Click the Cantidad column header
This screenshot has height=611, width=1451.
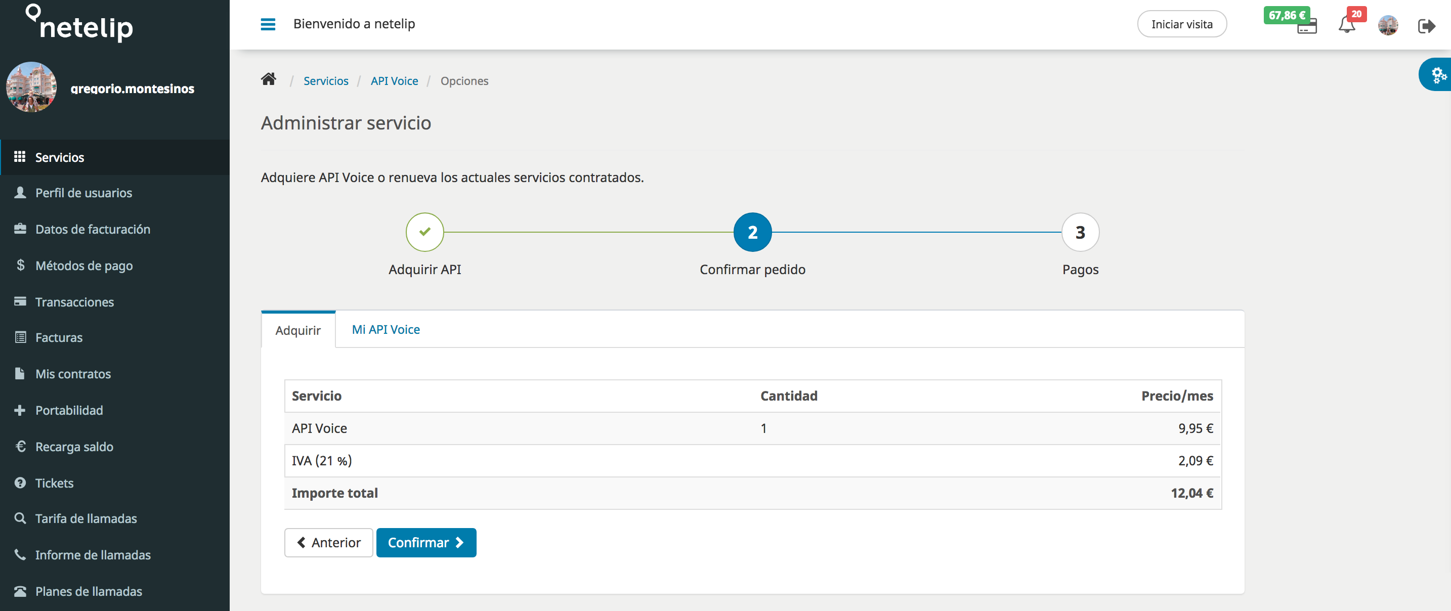(x=789, y=396)
